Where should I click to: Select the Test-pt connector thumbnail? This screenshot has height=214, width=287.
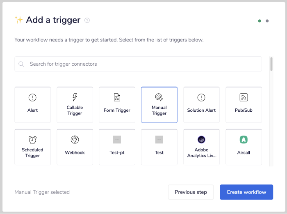coord(117,140)
